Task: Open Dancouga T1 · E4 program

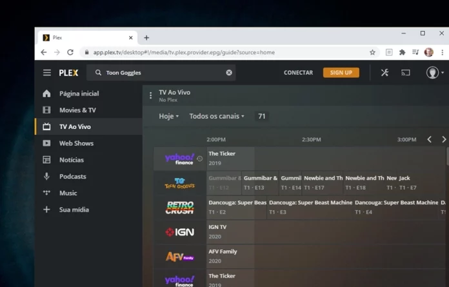Action: tap(396, 208)
